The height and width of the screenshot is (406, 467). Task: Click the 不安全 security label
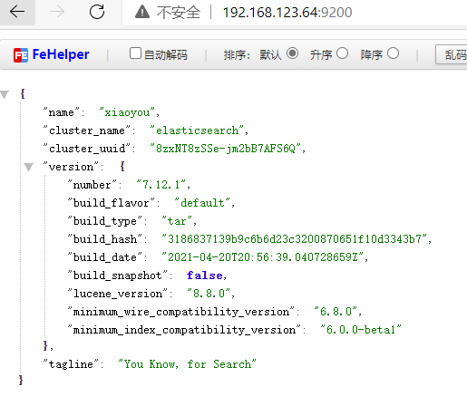pos(179,13)
